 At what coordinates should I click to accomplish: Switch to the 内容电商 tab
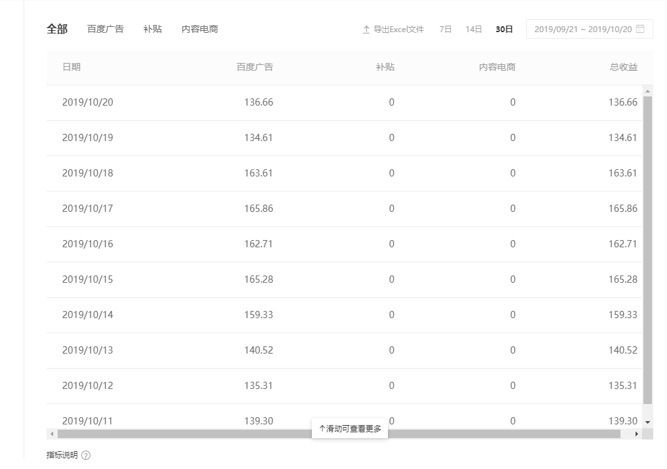point(200,29)
